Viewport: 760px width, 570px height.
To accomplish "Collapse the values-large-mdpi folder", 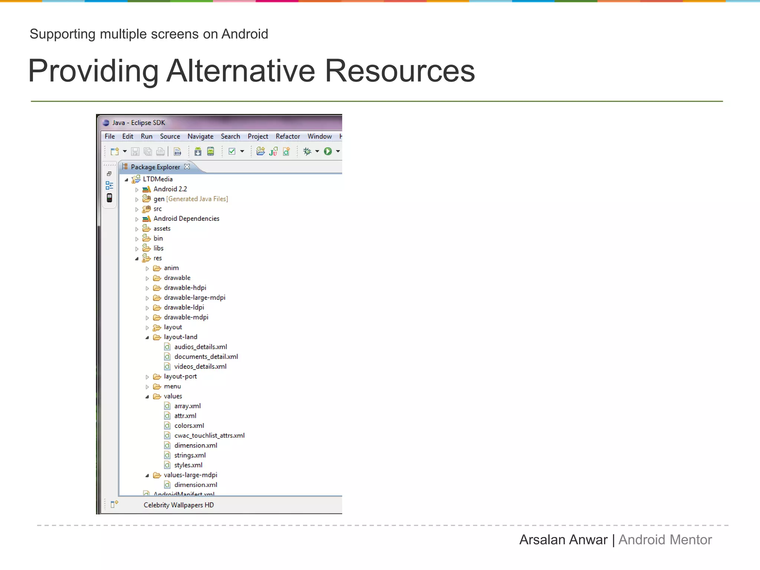I will pos(147,475).
